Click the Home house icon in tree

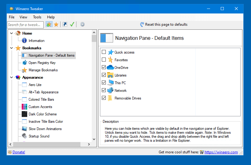point(18,33)
